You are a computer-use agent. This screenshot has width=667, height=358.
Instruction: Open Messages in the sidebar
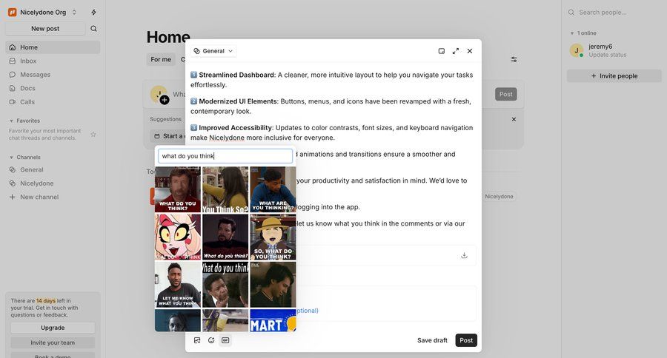(x=53, y=74)
